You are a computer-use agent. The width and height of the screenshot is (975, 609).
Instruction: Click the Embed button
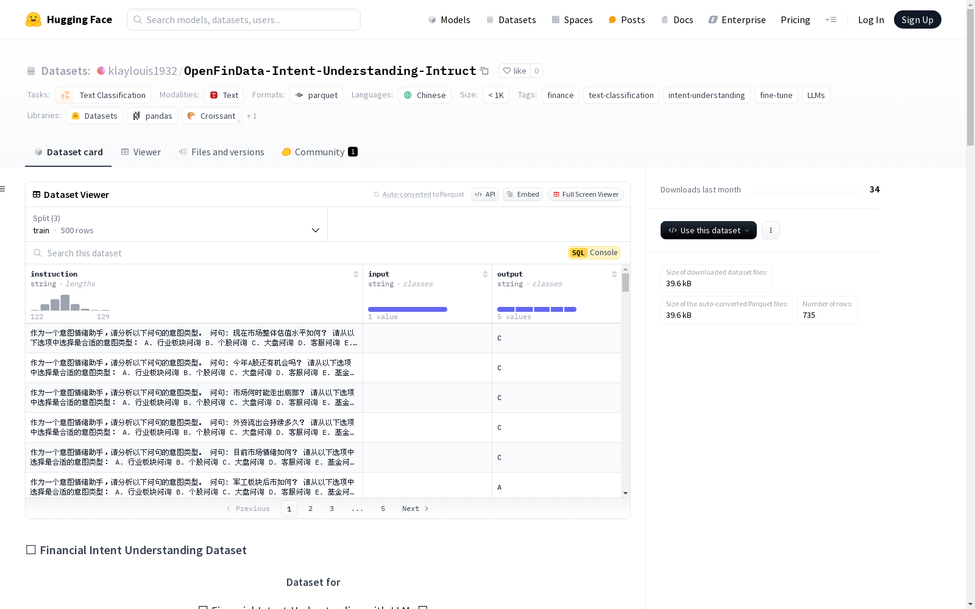tap(523, 194)
